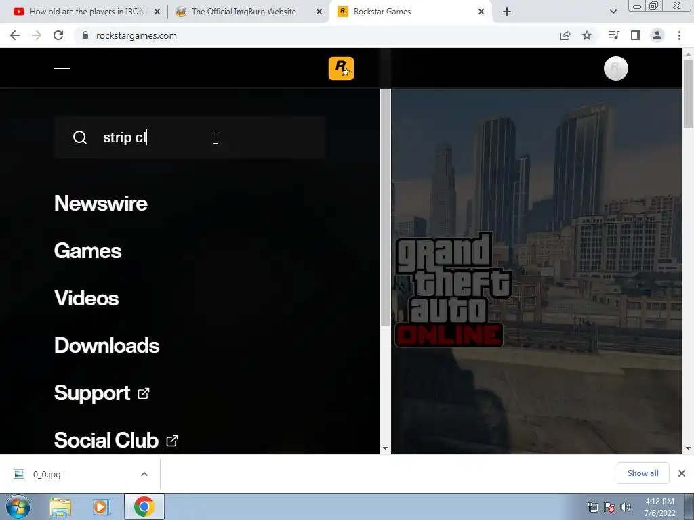The width and height of the screenshot is (694, 520).
Task: Open the 0_0.jpg downloaded file
Action: 47,474
